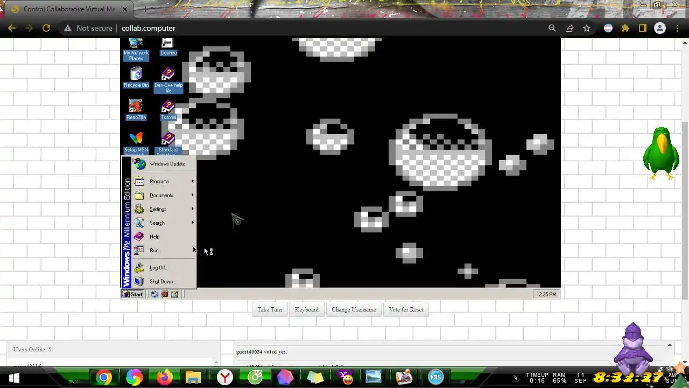Open Yahoo Messenger from the host taskbar
689x388 pixels.
point(344,378)
